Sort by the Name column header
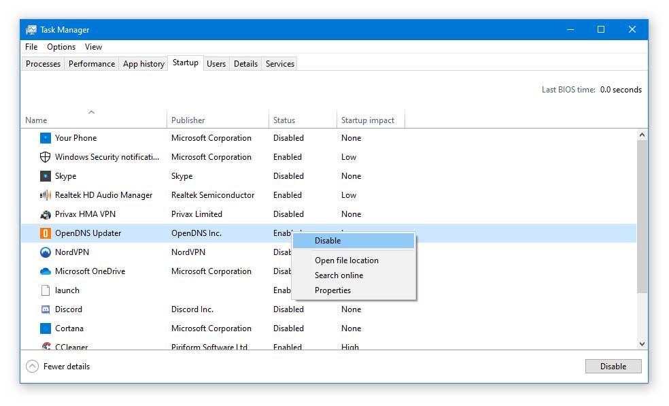The height and width of the screenshot is (406, 669). pos(94,120)
